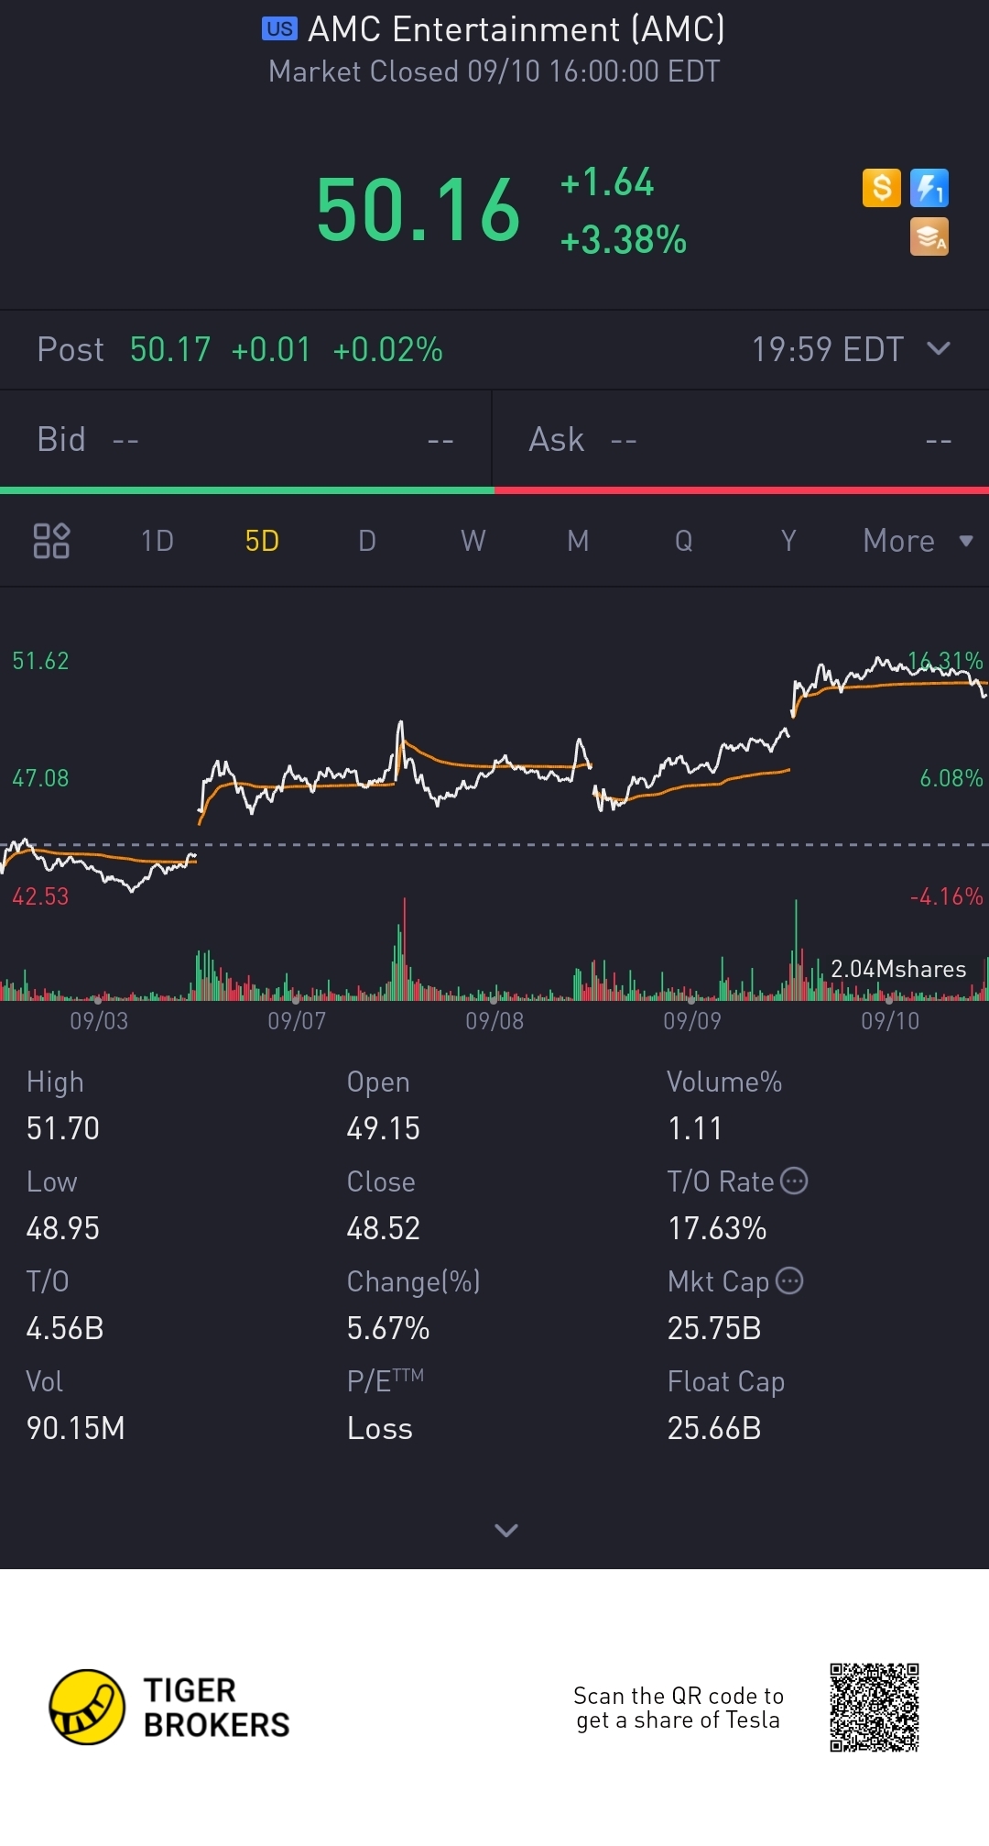Select the 5D chart tab
The width and height of the screenshot is (989, 1846).
262,541
